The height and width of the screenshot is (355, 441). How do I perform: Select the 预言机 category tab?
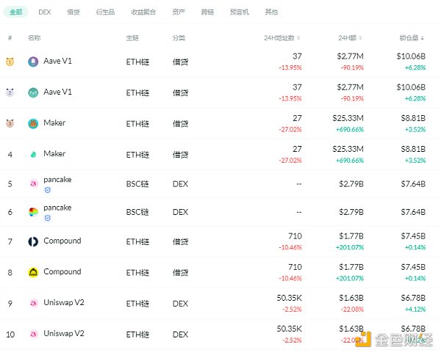coord(239,12)
